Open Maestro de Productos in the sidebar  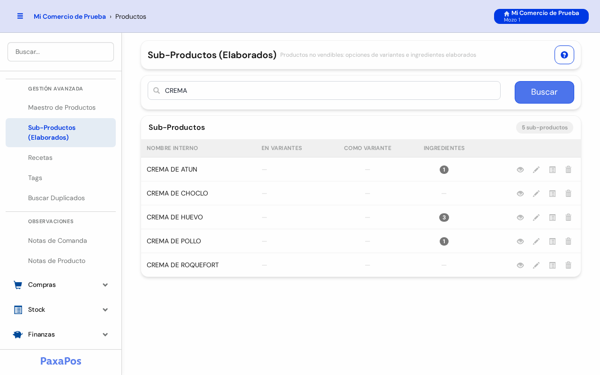coord(61,108)
